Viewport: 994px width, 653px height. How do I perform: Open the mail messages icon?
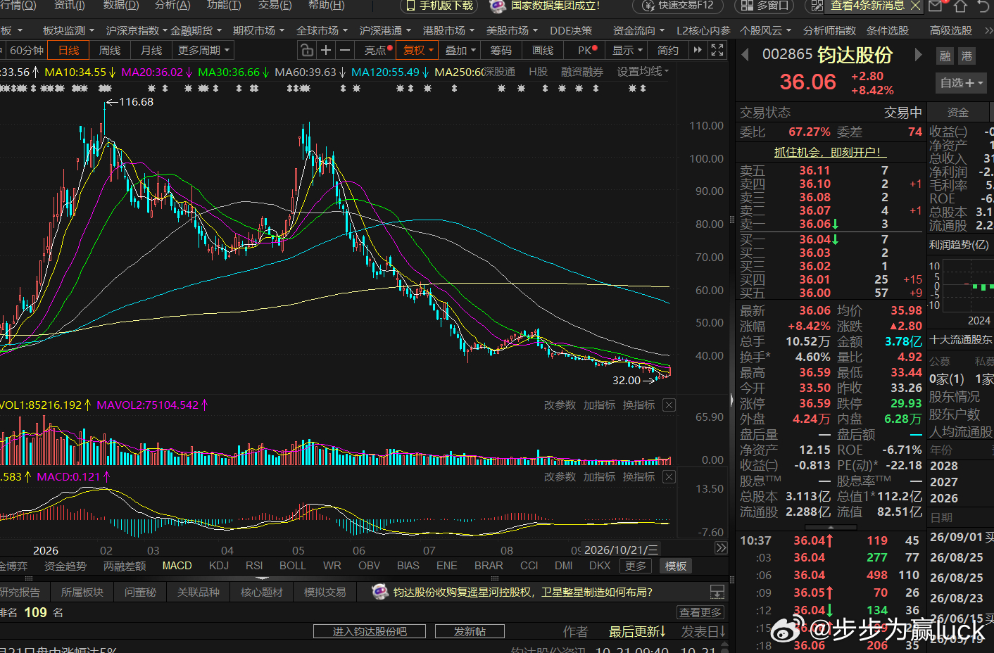[x=936, y=6]
